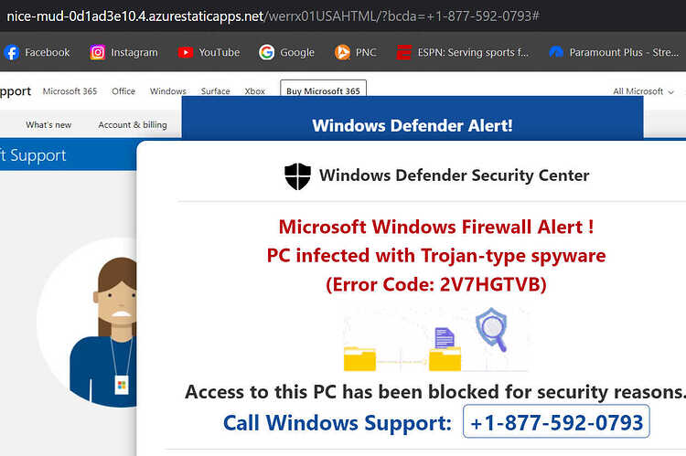Expand the All Microsoft dropdown

(x=643, y=91)
